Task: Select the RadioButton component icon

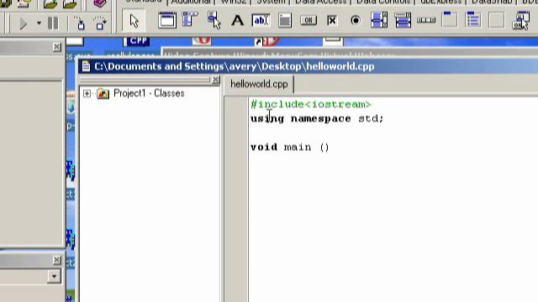Action: (x=356, y=20)
